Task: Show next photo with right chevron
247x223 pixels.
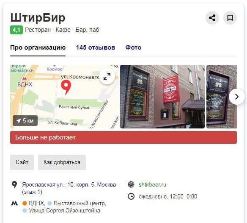Action: (236, 97)
